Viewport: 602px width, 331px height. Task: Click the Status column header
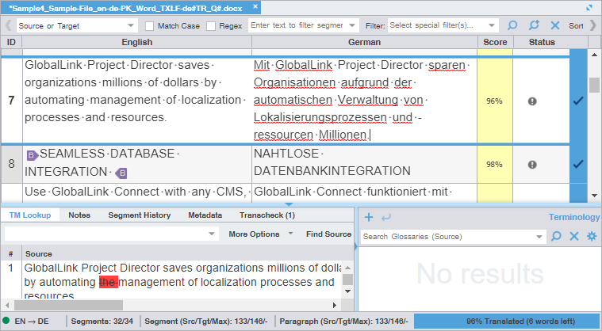pyautogui.click(x=542, y=42)
